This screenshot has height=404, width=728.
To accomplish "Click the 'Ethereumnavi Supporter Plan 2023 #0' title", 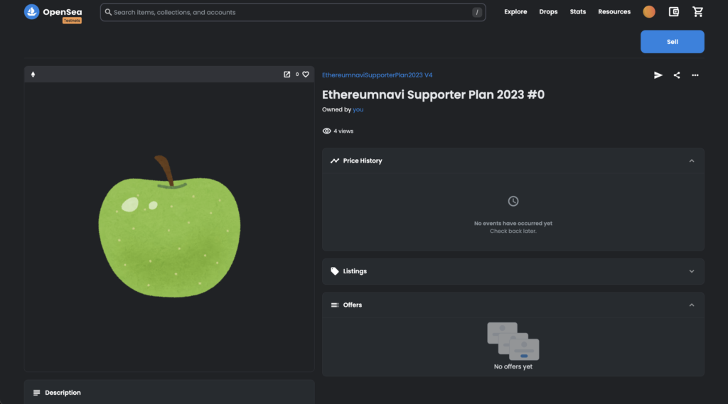I will point(433,94).
